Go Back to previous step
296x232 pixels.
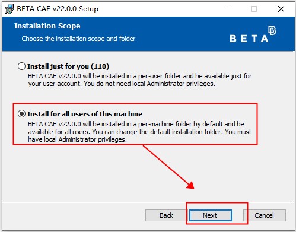tap(166, 215)
